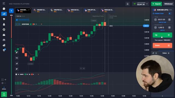Add a new asset tab with plus button

[x=11, y=11]
